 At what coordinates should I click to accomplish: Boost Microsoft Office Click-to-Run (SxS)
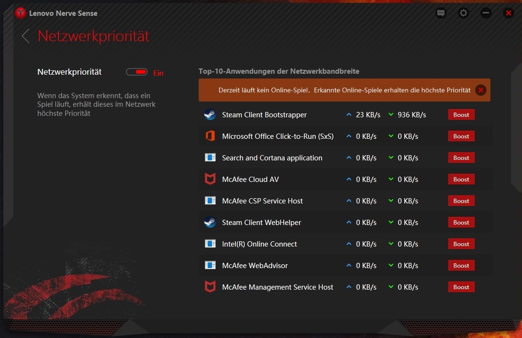point(461,136)
